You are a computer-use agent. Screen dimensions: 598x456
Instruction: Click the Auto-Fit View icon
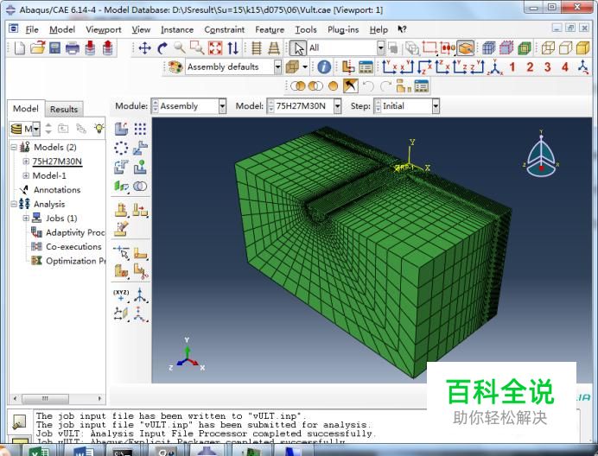pos(215,48)
